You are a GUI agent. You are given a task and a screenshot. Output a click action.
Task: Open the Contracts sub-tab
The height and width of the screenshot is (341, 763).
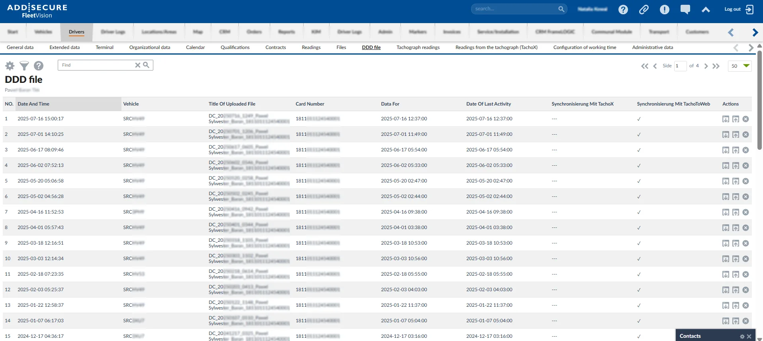(276, 47)
